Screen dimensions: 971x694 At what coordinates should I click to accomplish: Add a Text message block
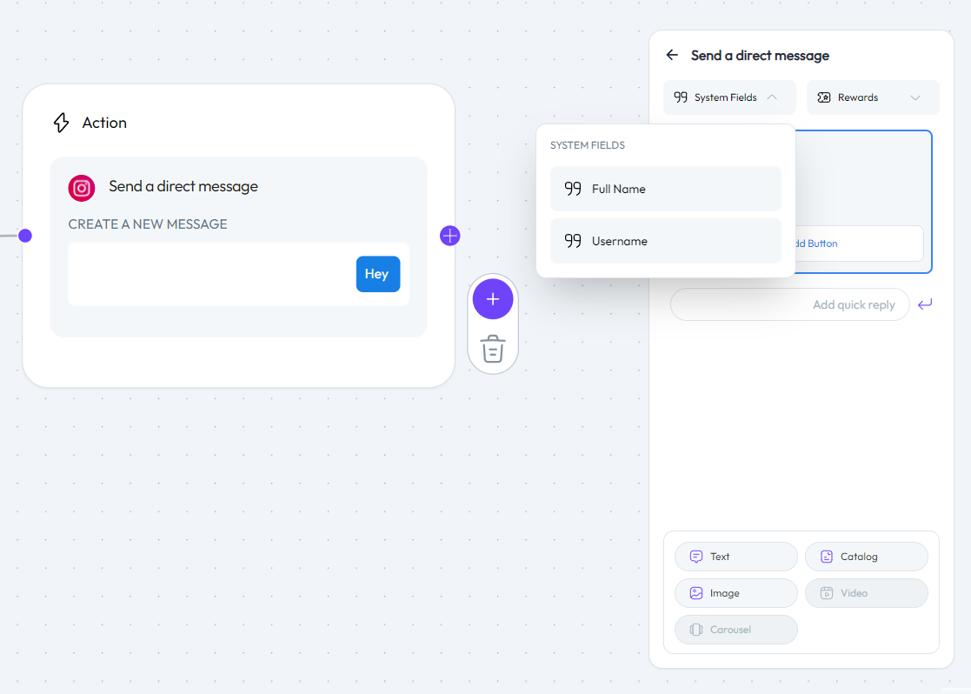point(735,557)
